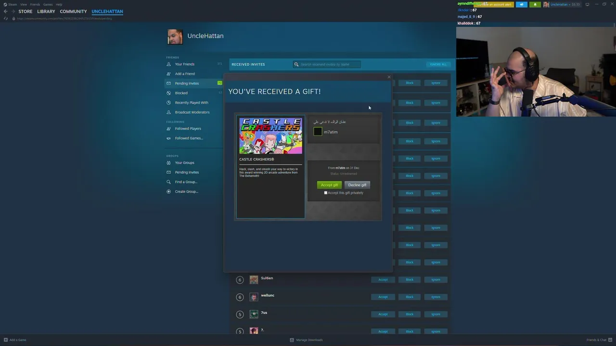616x346 pixels.
Task: Open Friends & Chat at bottom right
Action: (599, 340)
